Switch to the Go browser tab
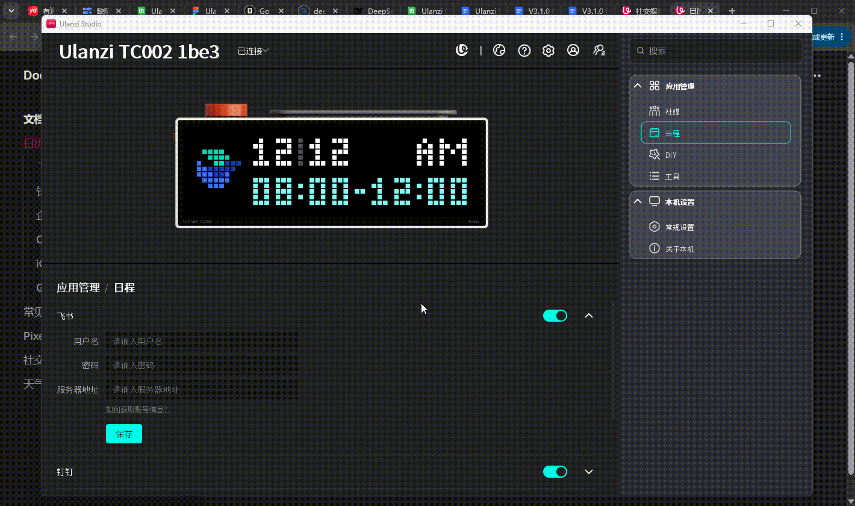Viewport: 855px width, 506px height. [265, 11]
